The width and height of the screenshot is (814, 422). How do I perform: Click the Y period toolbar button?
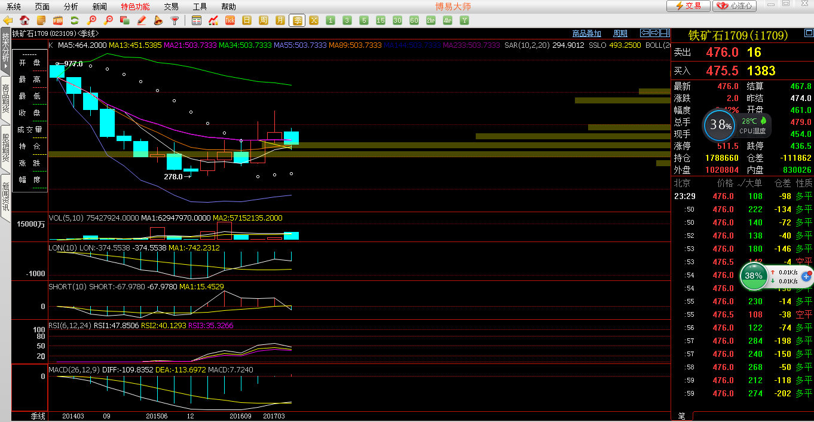tap(464, 20)
